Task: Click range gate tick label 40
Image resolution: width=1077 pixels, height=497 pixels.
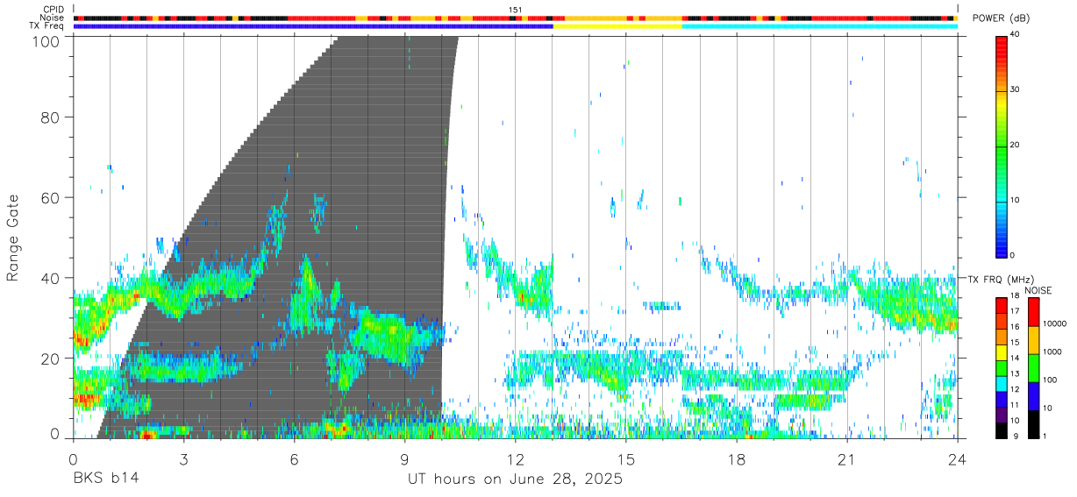Action: (x=52, y=278)
